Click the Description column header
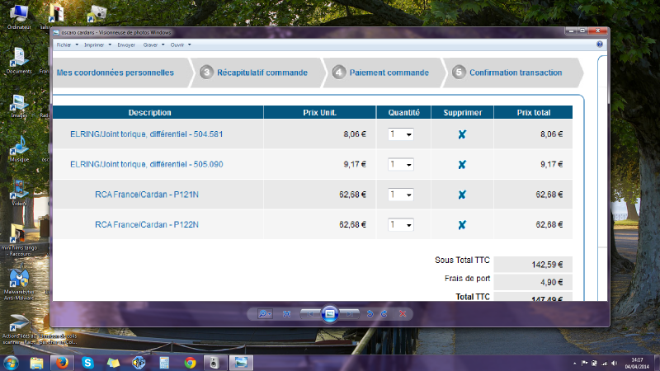The height and width of the screenshot is (371, 660). coord(150,113)
